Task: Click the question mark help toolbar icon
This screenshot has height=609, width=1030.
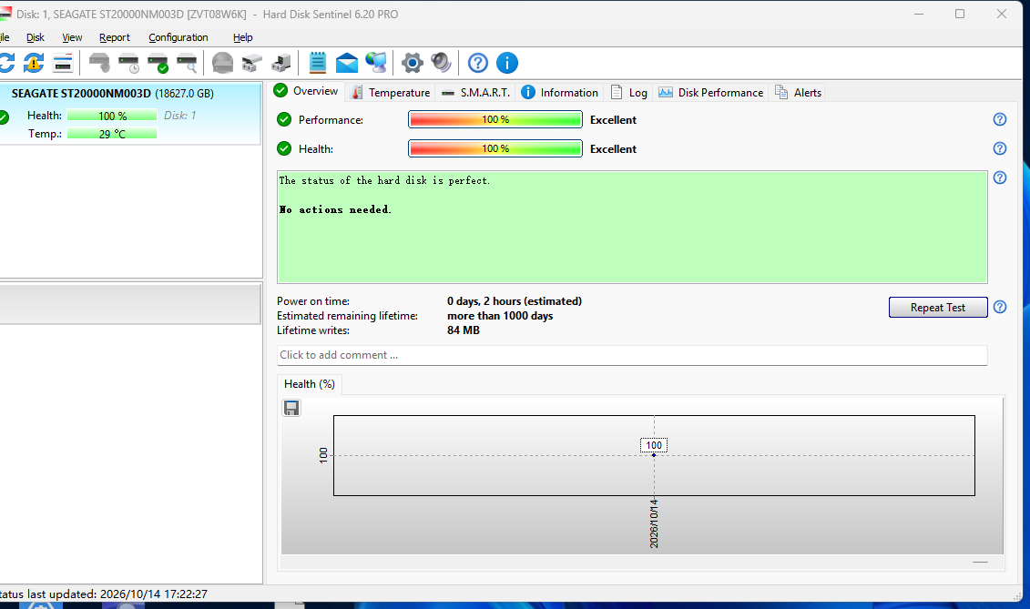Action: pos(477,63)
